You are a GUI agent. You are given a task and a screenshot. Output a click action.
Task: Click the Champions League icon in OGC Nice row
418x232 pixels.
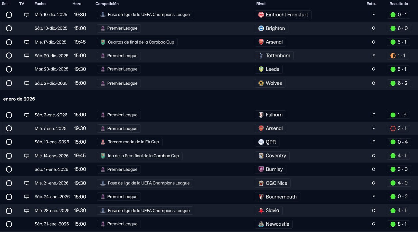click(x=103, y=183)
